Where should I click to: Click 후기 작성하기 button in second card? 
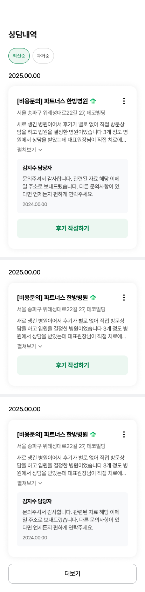[72, 365]
